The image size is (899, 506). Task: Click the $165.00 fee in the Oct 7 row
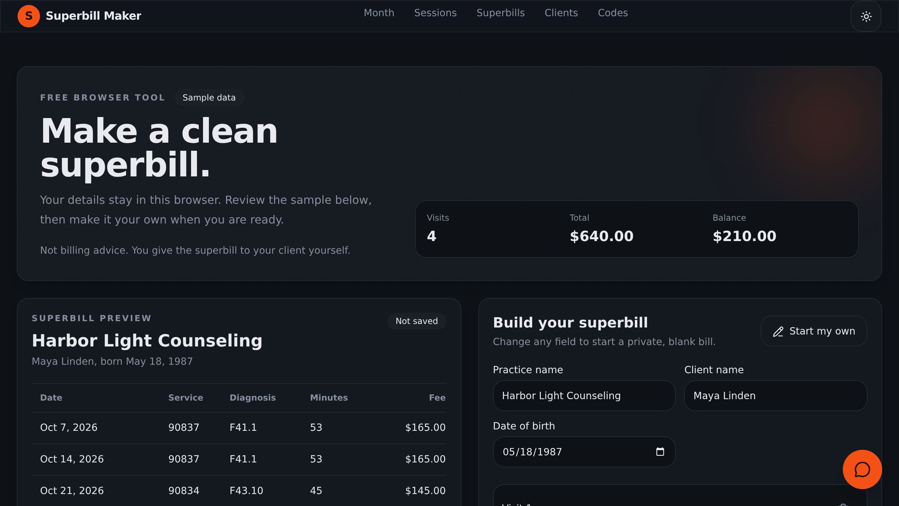(425, 428)
